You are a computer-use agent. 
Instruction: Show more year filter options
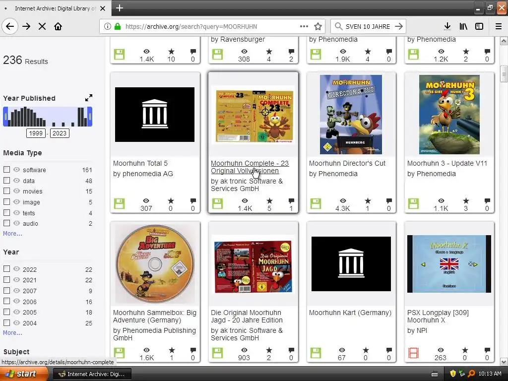(x=12, y=333)
